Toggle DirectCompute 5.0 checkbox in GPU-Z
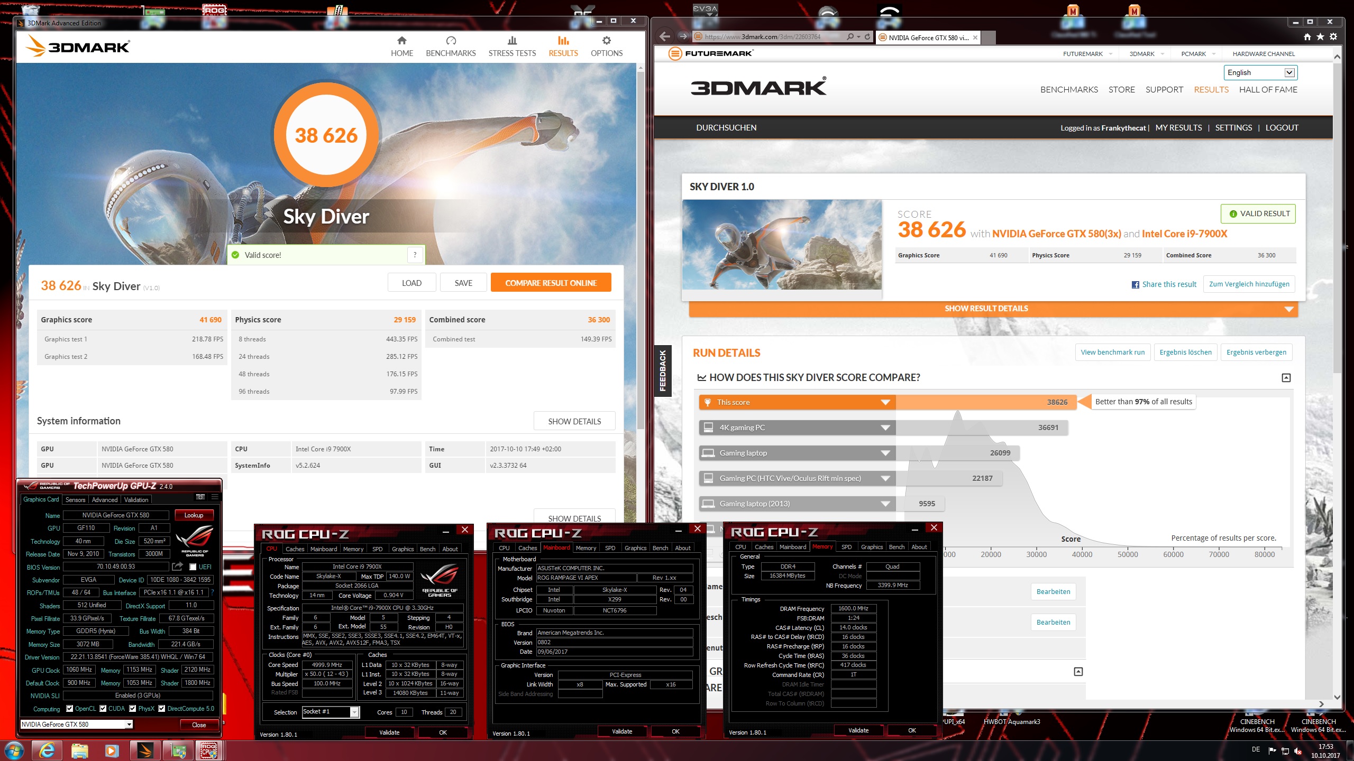The image size is (1354, 761). [162, 709]
